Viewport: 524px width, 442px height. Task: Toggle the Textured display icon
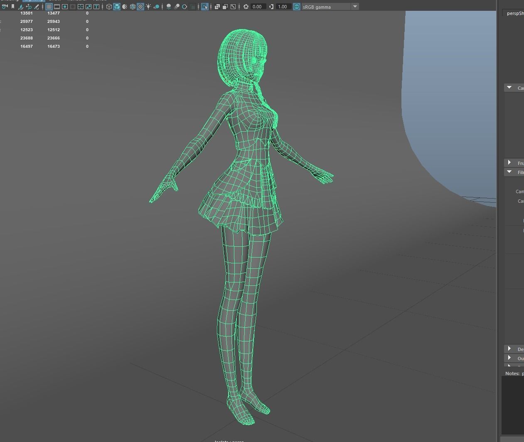point(141,7)
